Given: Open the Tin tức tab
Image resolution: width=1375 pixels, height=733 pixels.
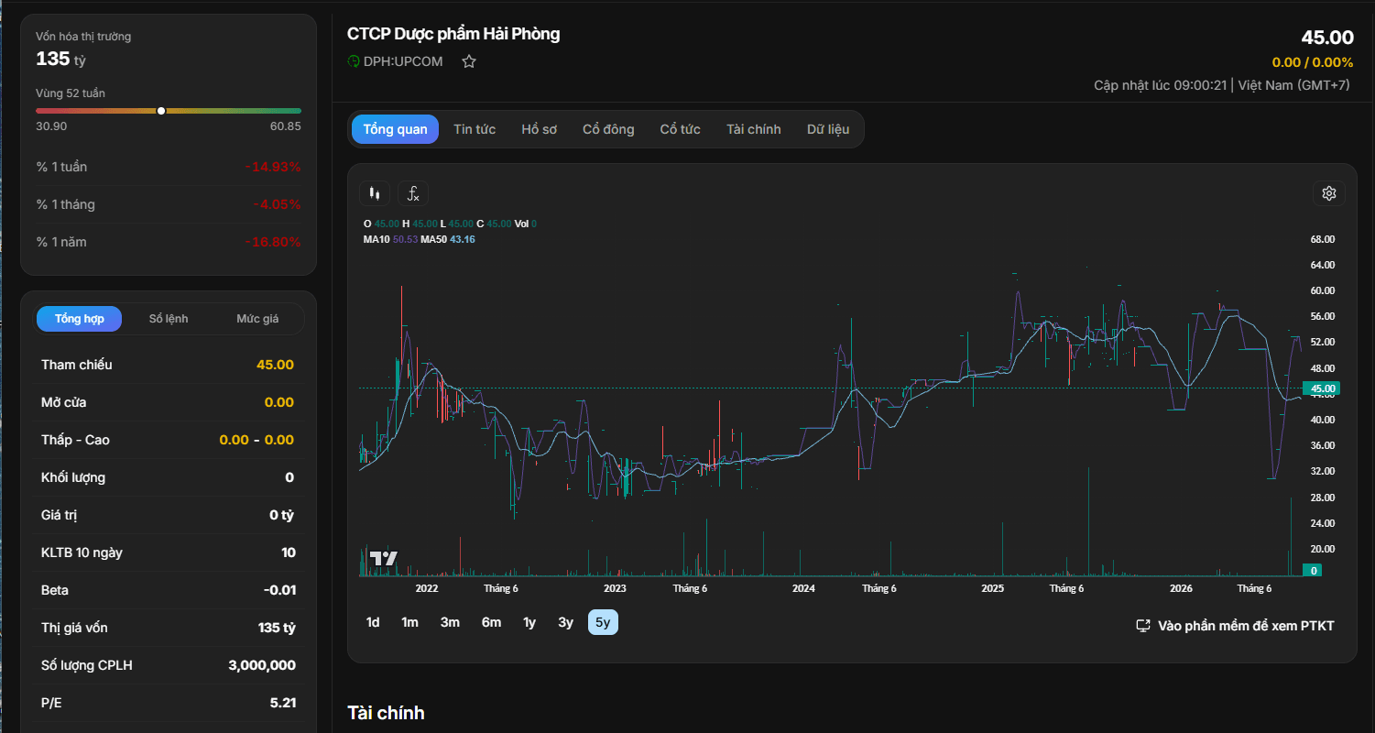Looking at the screenshot, I should coord(475,129).
